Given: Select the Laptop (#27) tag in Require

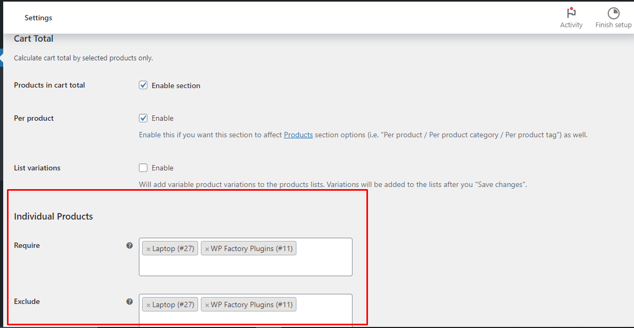Looking at the screenshot, I should 170,249.
